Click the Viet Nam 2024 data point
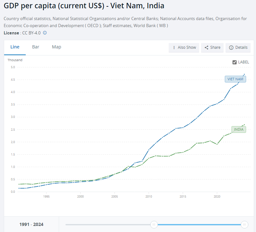This screenshot has width=256, height=232. (245, 74)
